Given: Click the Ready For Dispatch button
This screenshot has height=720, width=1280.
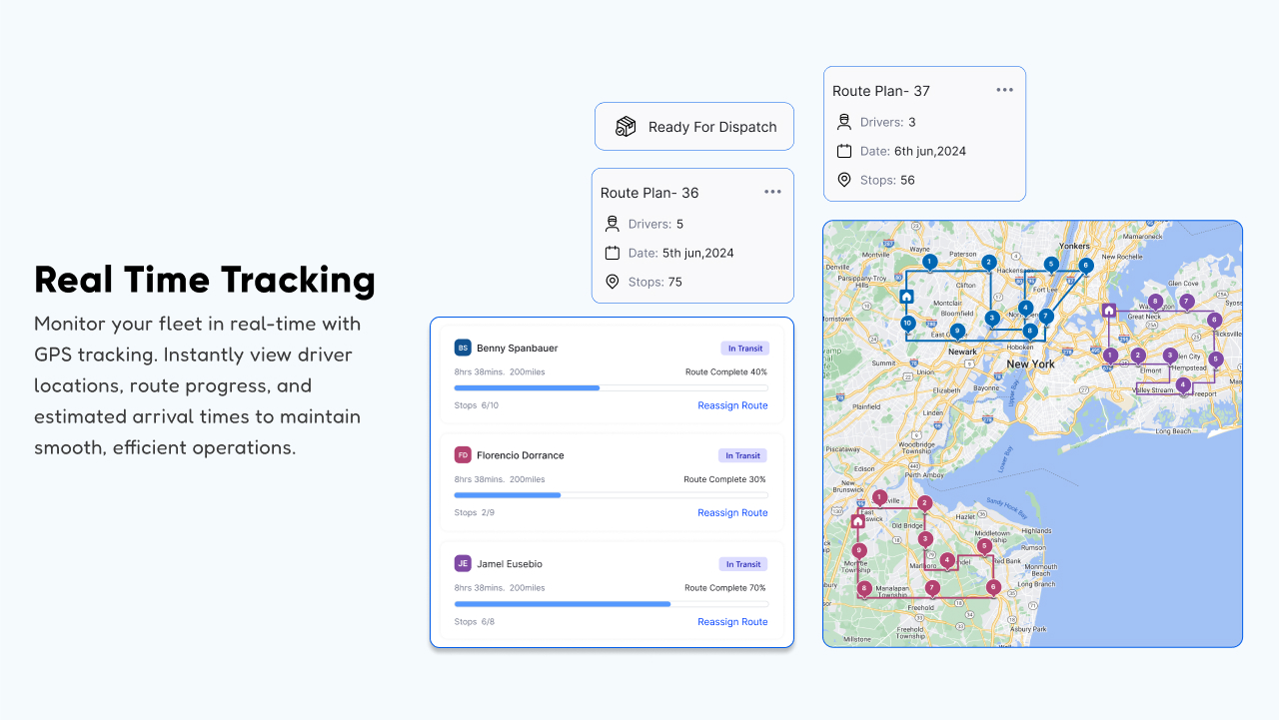Looking at the screenshot, I should (x=693, y=127).
